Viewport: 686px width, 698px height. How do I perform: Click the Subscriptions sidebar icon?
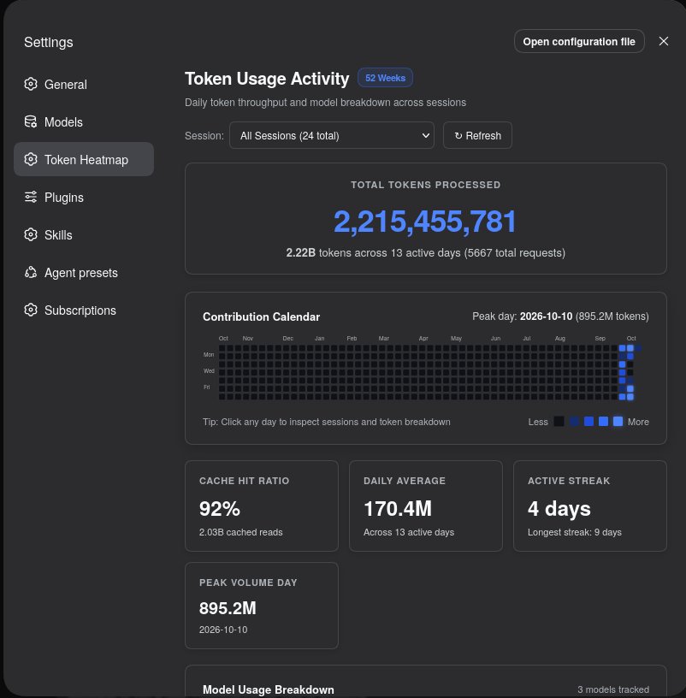31,310
